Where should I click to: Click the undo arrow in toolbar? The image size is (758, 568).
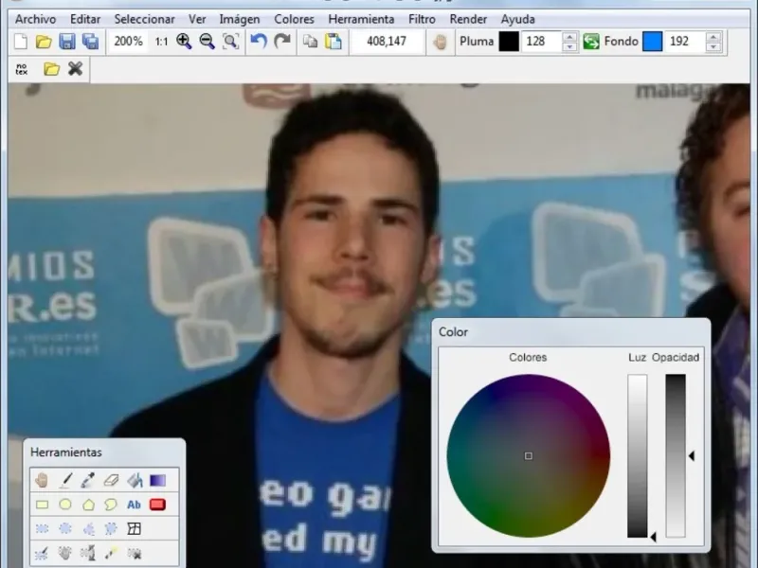[x=258, y=42]
